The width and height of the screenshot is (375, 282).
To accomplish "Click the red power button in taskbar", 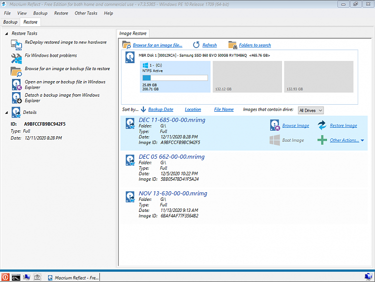I will pyautogui.click(x=5, y=277).
